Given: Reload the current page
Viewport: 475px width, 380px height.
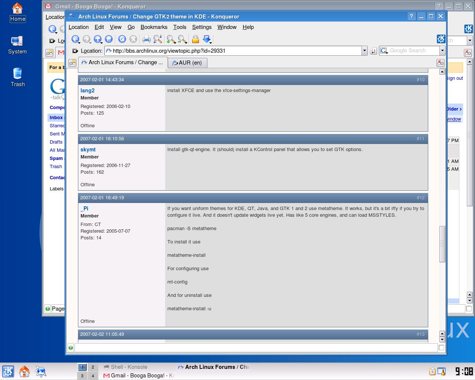Looking at the screenshot, I should (x=122, y=39).
